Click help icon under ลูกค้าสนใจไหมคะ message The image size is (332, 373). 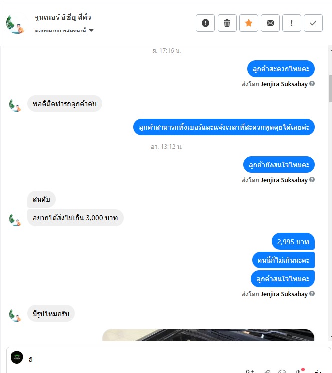point(312,294)
